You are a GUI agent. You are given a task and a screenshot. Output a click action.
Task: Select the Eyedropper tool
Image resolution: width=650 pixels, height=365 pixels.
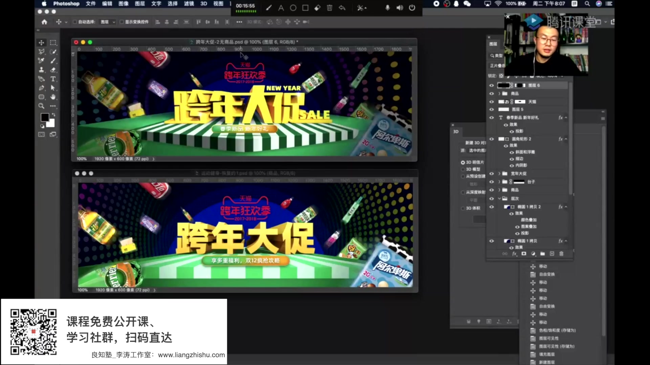click(x=41, y=61)
